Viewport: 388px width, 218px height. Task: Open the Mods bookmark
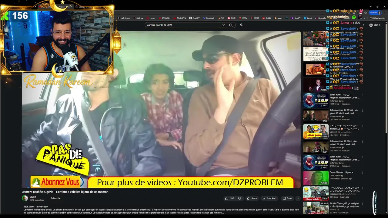278,18
